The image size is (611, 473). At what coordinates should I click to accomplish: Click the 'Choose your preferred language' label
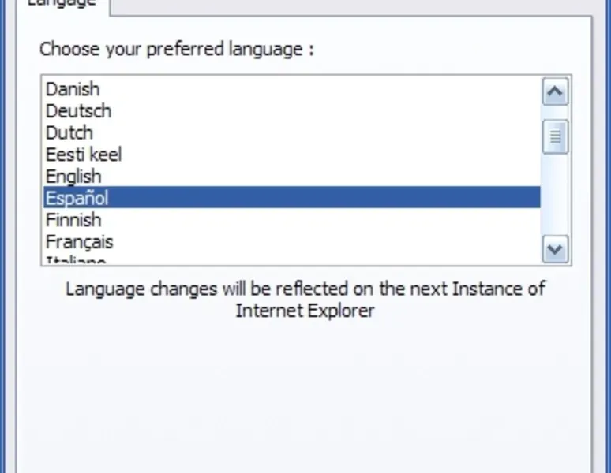point(177,49)
